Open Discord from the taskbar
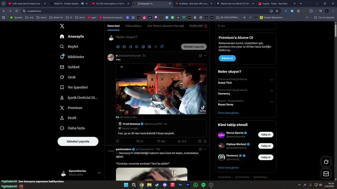Image resolution: width=337 pixels, height=189 pixels. [165, 185]
